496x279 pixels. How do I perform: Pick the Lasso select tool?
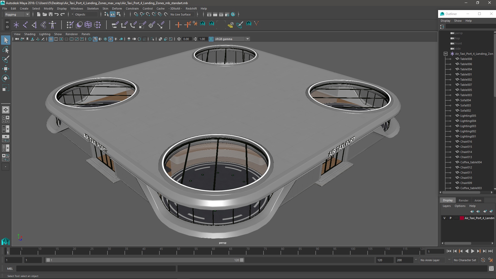click(5, 50)
